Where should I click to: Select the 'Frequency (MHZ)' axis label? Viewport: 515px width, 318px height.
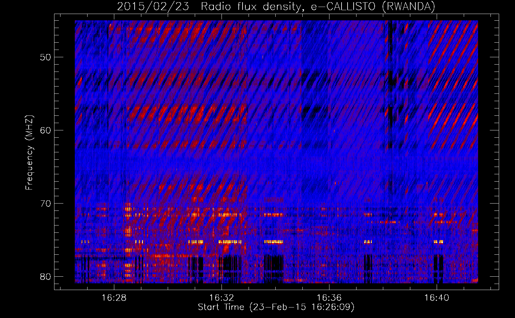[x=29, y=153]
